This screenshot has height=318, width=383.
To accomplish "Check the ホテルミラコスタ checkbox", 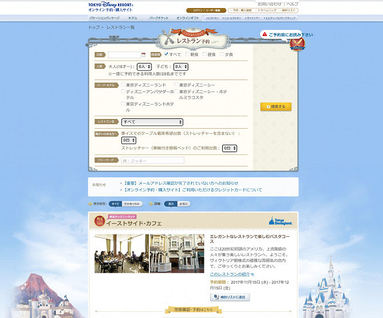I will pyautogui.click(x=176, y=92).
